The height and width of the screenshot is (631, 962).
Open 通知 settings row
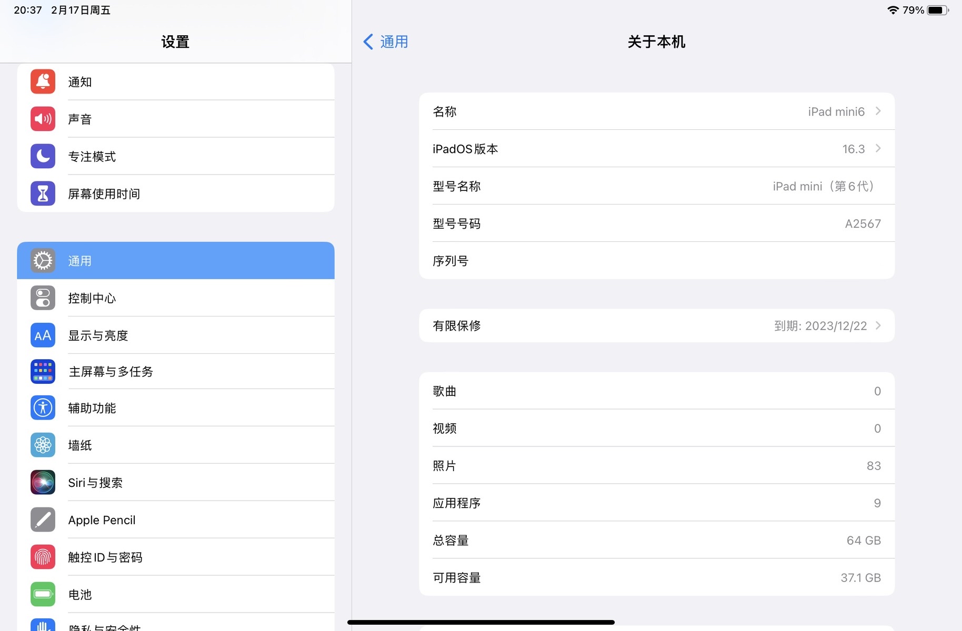[176, 82]
